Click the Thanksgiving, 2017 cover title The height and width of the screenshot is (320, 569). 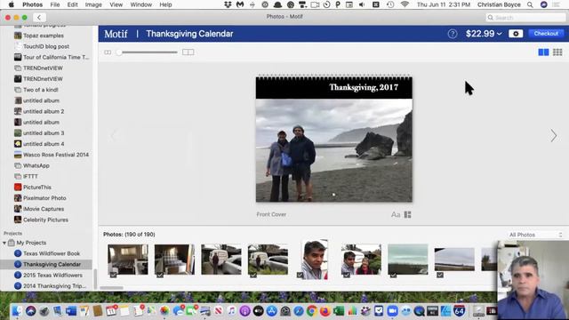click(x=364, y=87)
